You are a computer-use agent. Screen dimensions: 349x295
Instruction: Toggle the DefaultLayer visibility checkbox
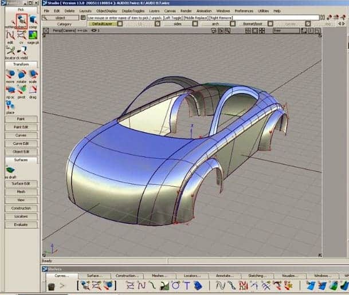click(x=120, y=23)
